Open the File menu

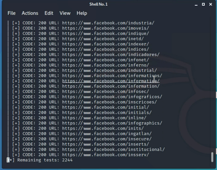click(12, 13)
